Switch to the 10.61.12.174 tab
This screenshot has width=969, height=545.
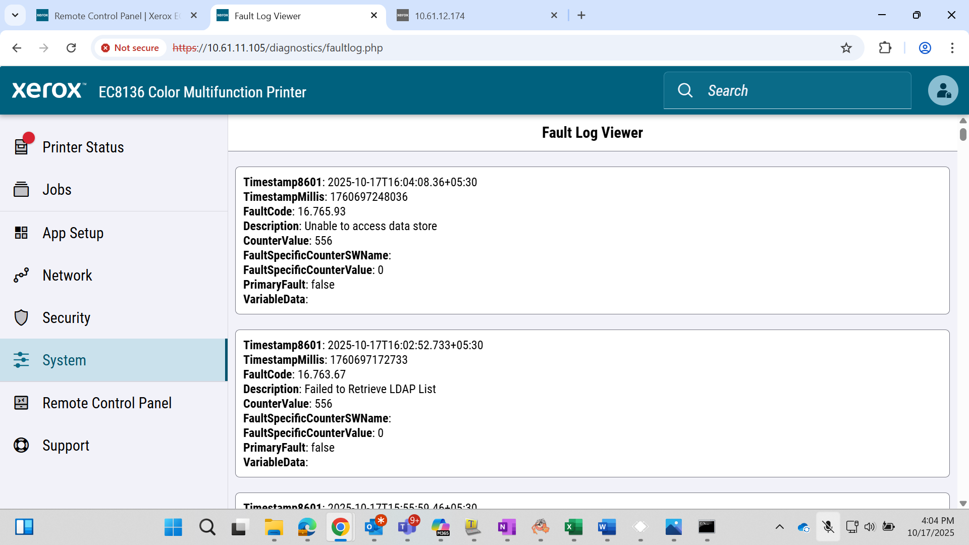pos(477,16)
